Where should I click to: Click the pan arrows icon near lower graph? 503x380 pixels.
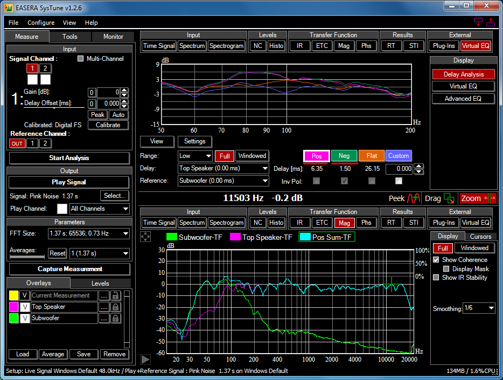click(145, 237)
